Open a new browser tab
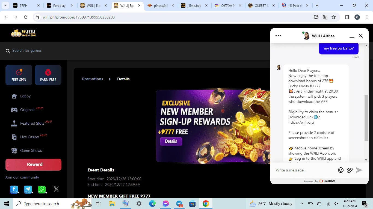This screenshot has width=373, height=209. coord(317,5)
